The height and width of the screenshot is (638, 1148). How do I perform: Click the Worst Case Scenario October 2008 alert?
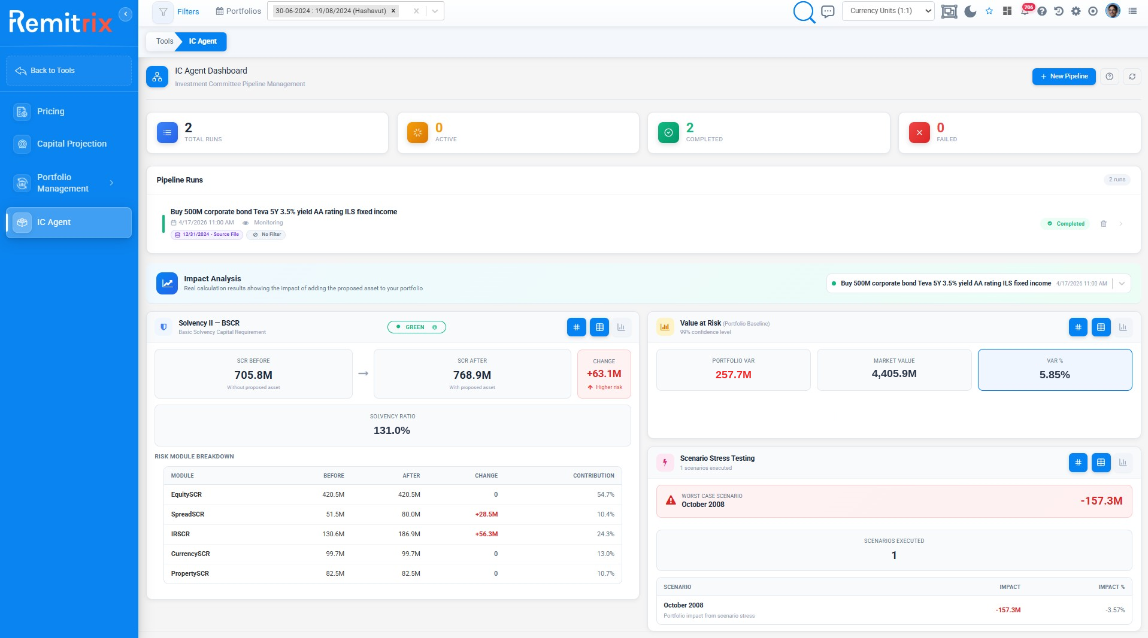pyautogui.click(x=894, y=501)
